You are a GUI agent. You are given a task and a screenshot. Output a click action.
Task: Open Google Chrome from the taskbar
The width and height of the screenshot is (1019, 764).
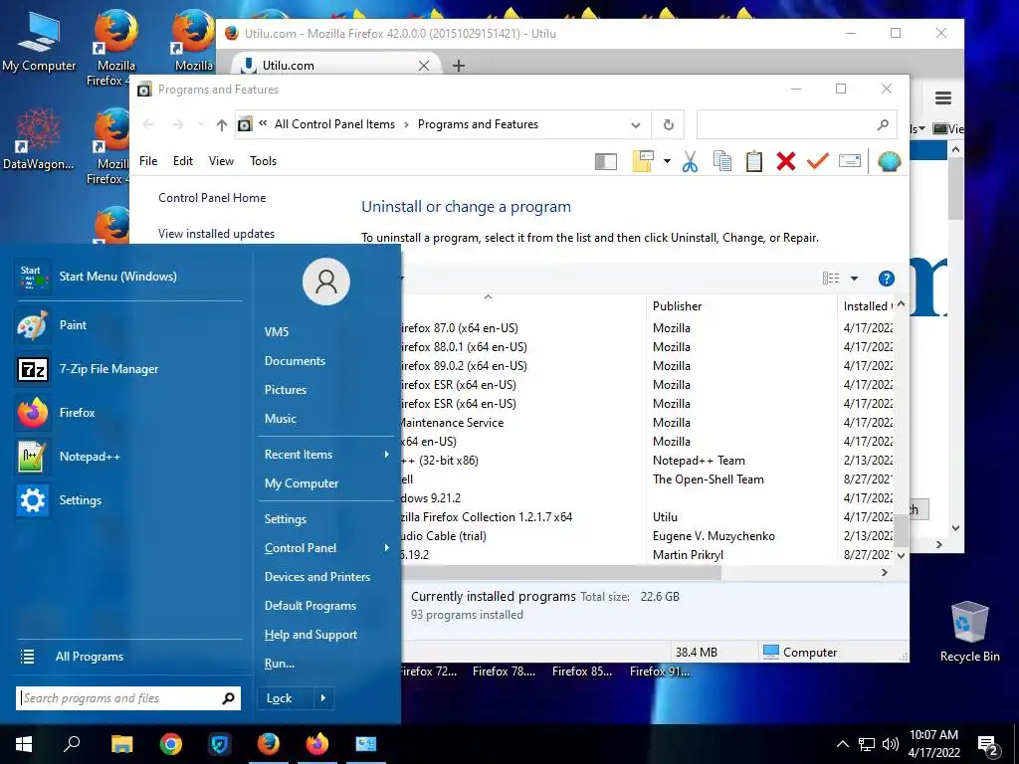[x=171, y=744]
